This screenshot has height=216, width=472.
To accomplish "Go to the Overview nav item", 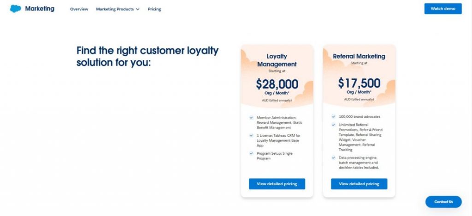I will coord(79,9).
